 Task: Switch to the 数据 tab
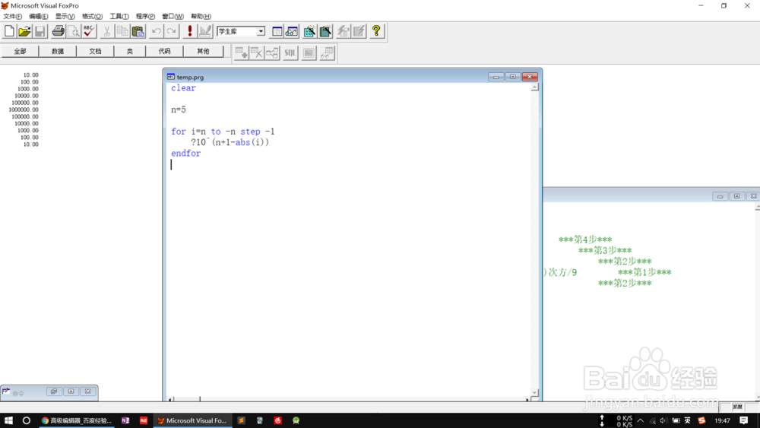click(58, 51)
